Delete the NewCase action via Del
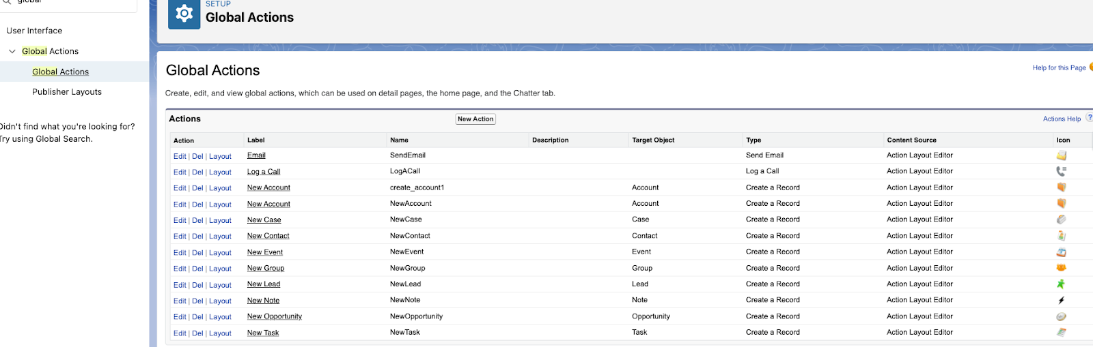The width and height of the screenshot is (1093, 347). (197, 220)
